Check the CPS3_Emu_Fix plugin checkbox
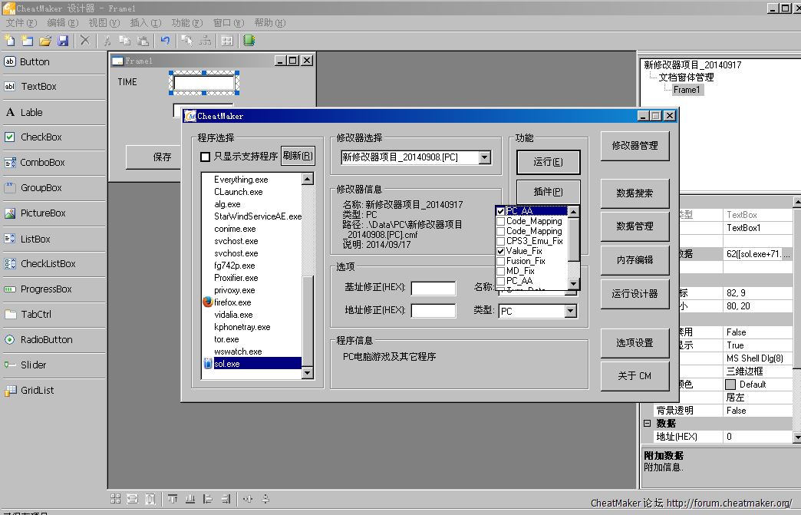This screenshot has width=801, height=515. 500,241
